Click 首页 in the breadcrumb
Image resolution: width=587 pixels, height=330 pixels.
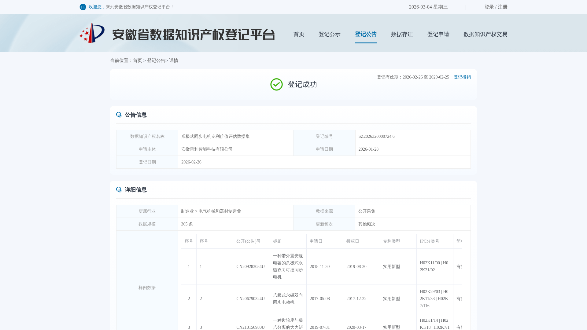pos(138,61)
